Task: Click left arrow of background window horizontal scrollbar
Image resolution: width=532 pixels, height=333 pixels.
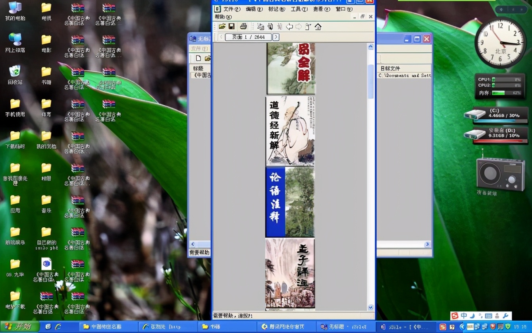Action: tap(193, 244)
